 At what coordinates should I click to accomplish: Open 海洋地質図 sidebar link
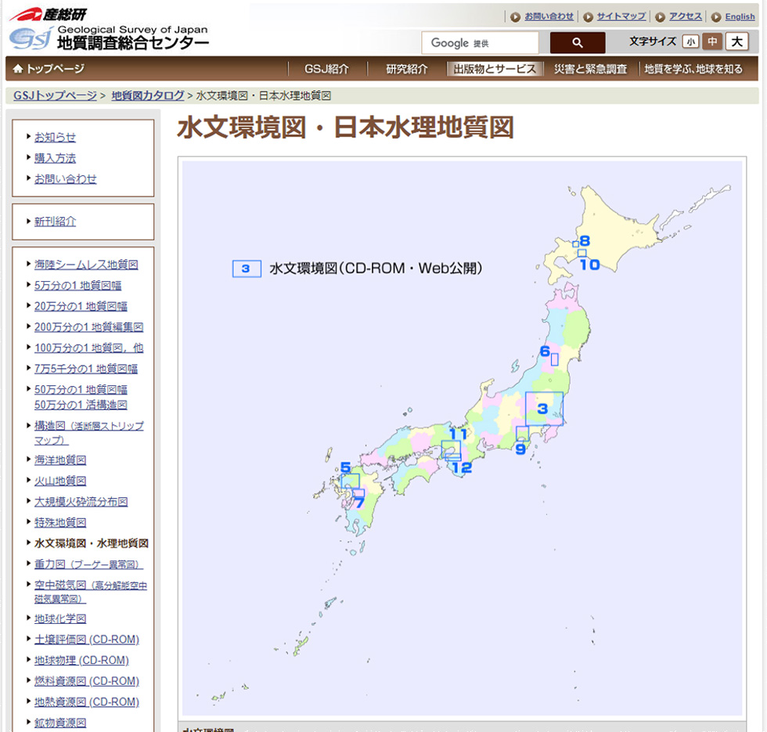[60, 460]
